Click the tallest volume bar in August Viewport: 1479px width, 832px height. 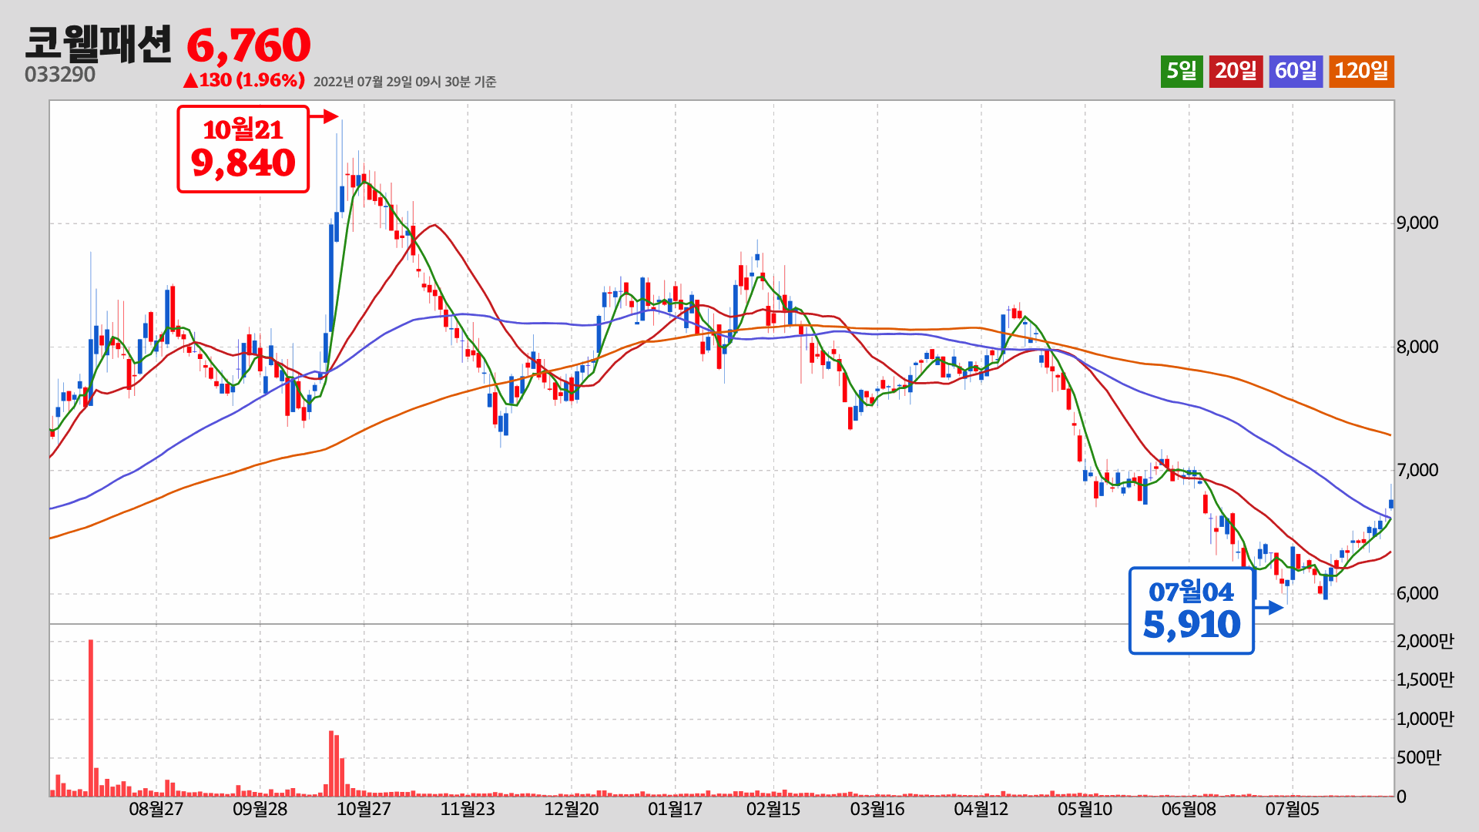(91, 717)
